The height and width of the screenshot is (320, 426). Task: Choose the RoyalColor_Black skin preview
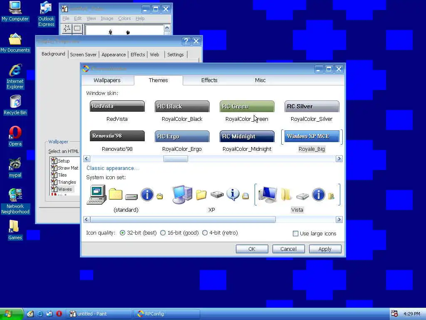182,106
